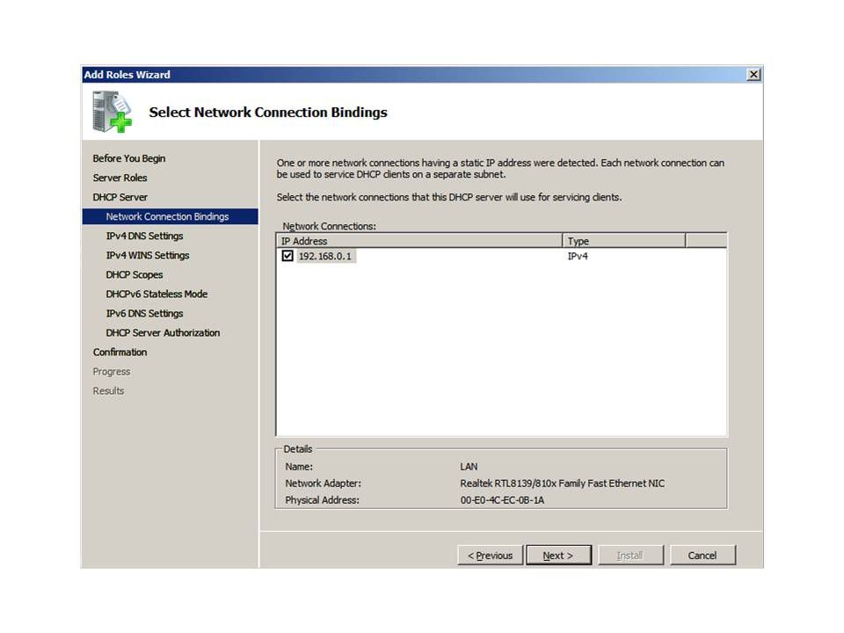Cancel the Add Roles Wizard
Viewport: 844px width, 633px height.
[702, 556]
